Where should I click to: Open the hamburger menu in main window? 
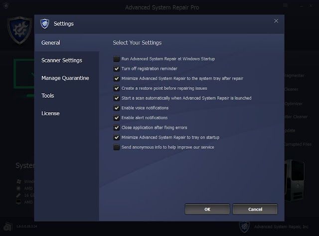286,5
